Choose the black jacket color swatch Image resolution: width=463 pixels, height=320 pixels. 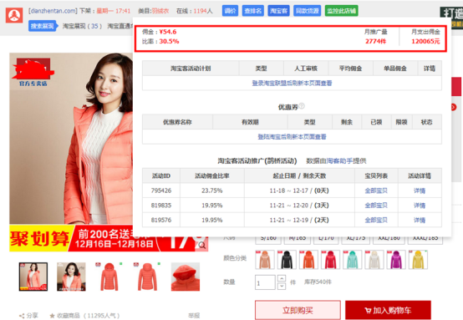point(287,260)
